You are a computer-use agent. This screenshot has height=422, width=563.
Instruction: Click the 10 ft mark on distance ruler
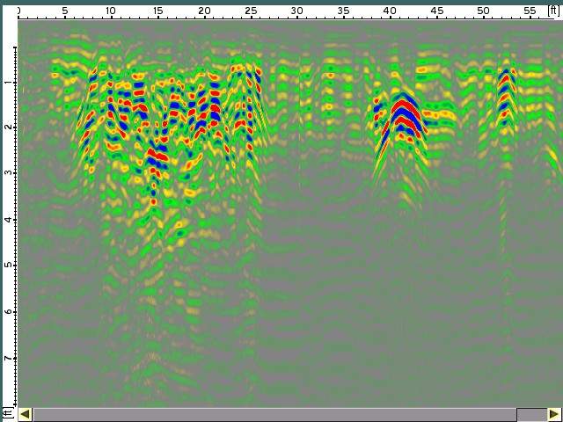[x=111, y=11]
